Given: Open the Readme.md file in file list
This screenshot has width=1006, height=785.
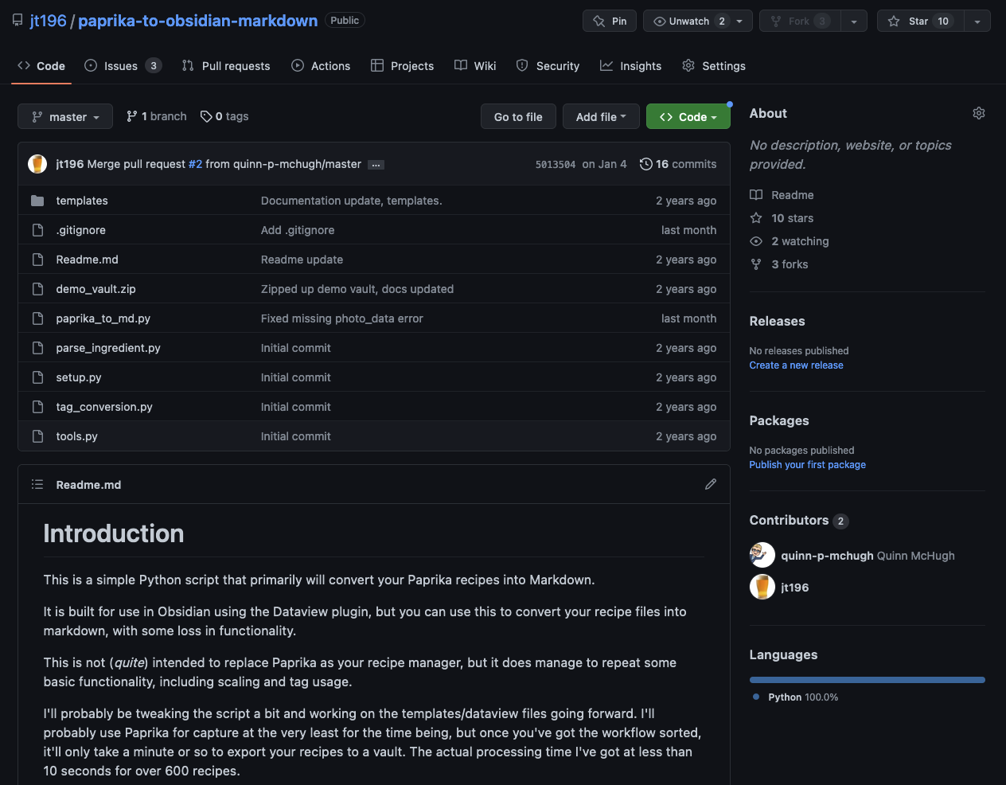Looking at the screenshot, I should (x=88, y=260).
